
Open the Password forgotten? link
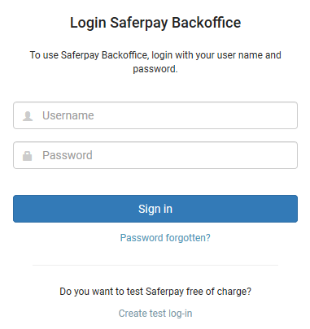[x=165, y=238]
